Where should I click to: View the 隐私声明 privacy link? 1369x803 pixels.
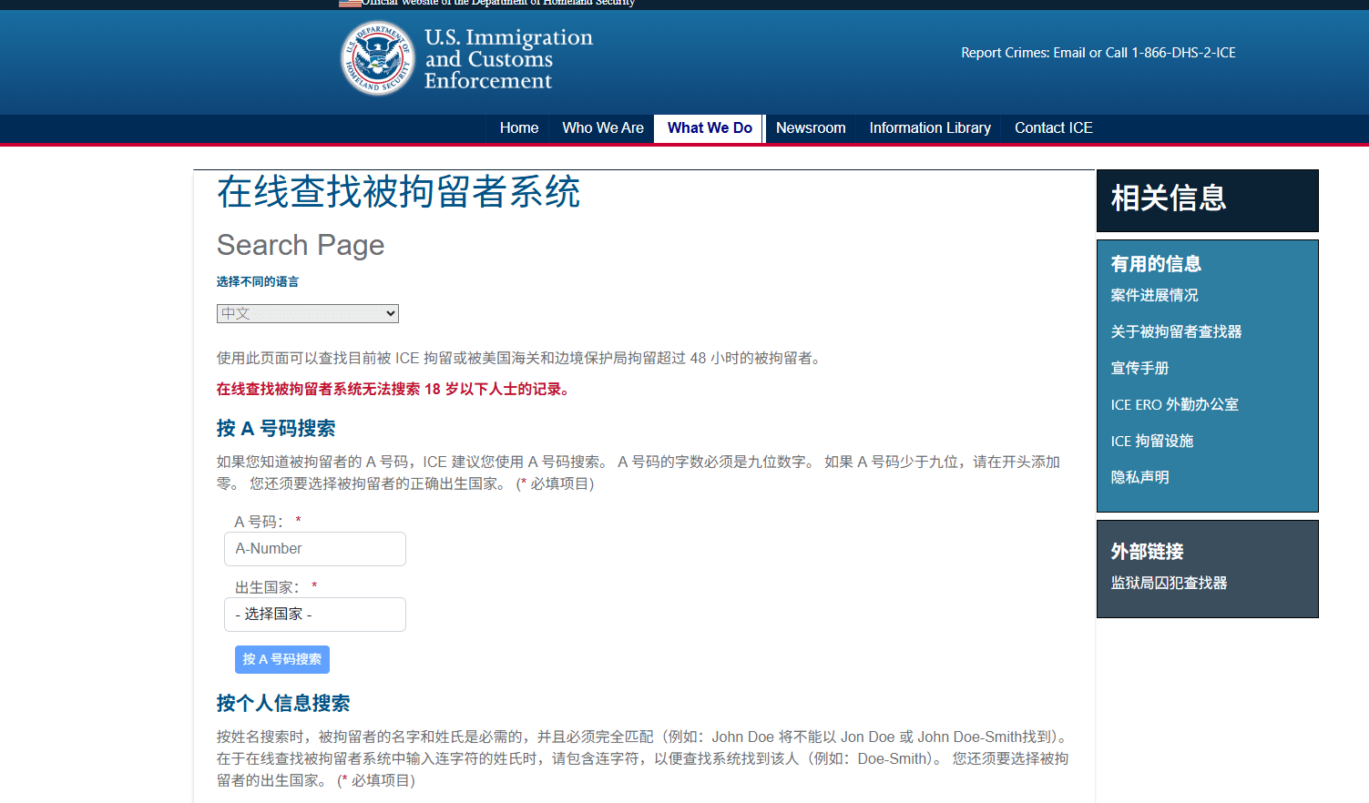[x=1139, y=477]
